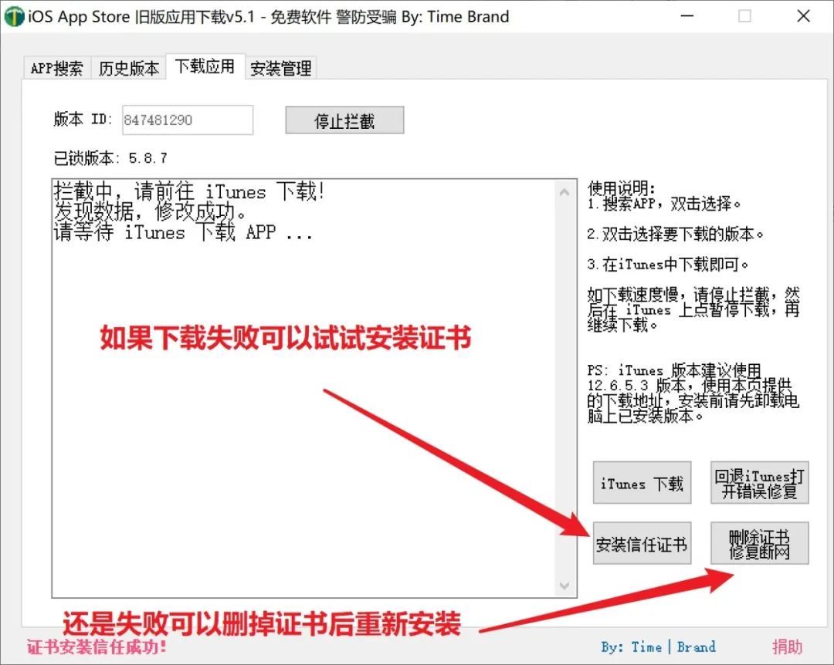Open the APP搜索 tab
This screenshot has height=665, width=834.
(57, 68)
